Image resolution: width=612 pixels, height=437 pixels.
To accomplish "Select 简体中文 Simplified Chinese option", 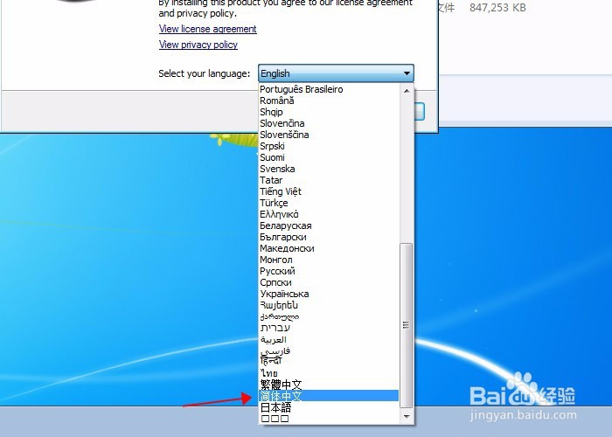I will point(329,396).
